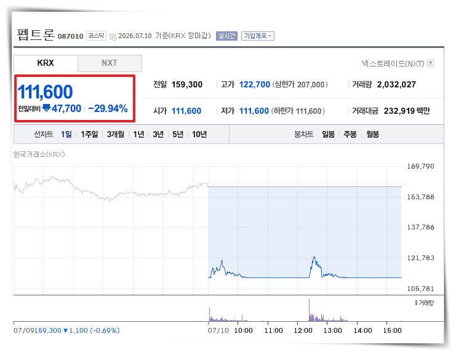Select the 1일 line chart period
Viewport: 456px width, 355px height.
(66, 134)
